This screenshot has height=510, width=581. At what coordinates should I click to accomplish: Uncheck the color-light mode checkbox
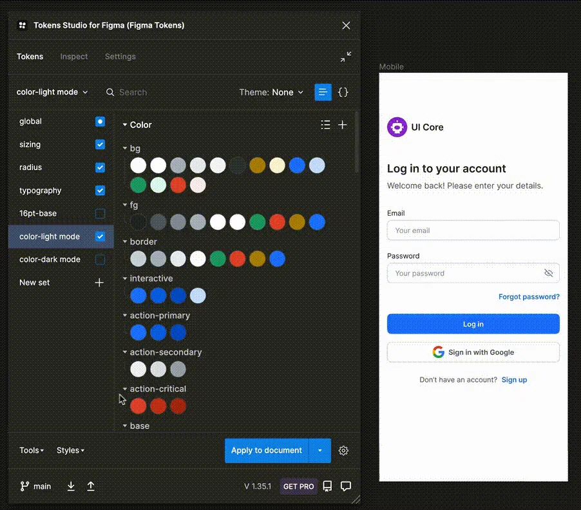[x=100, y=236]
